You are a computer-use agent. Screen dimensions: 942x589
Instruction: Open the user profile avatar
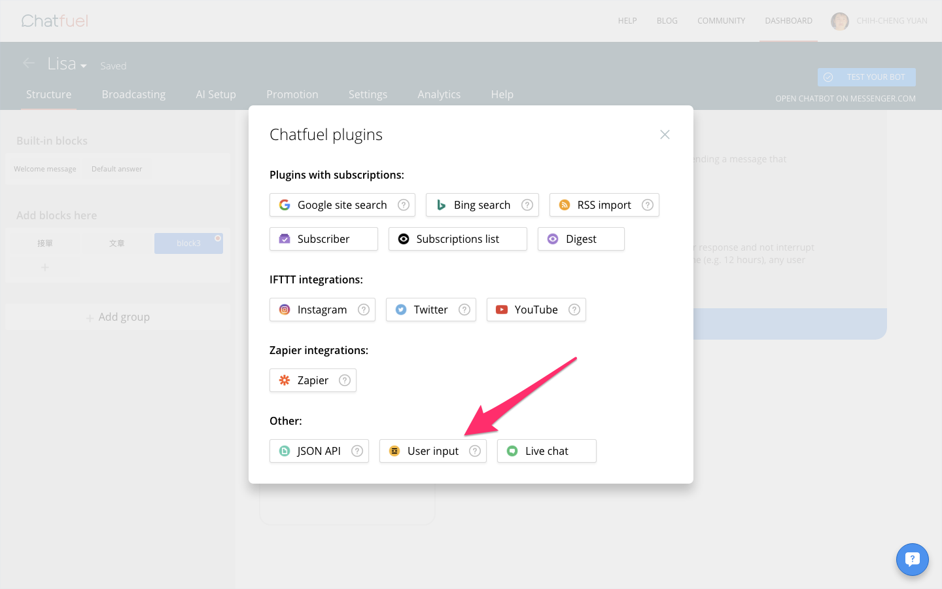tap(840, 21)
